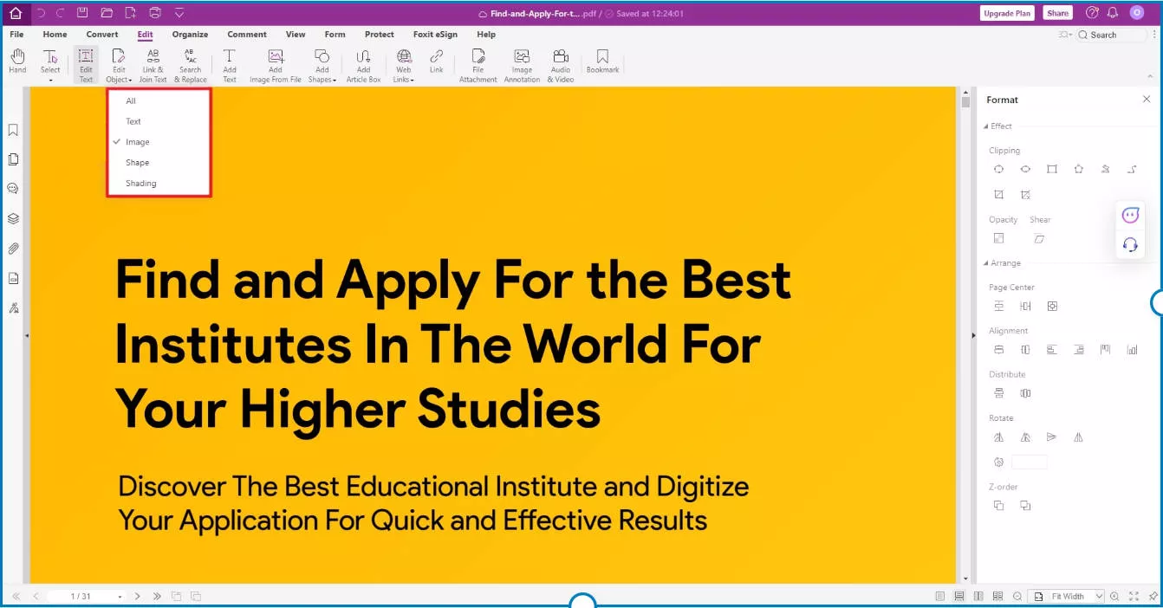This screenshot has width=1163, height=608.
Task: Click the Share button
Action: click(x=1057, y=13)
